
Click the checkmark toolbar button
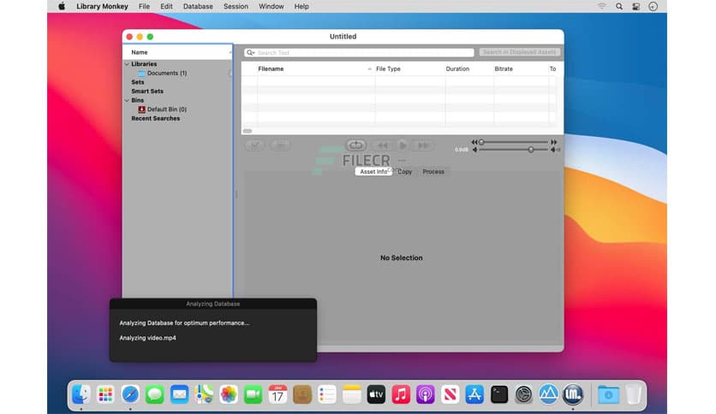pyautogui.click(x=255, y=145)
